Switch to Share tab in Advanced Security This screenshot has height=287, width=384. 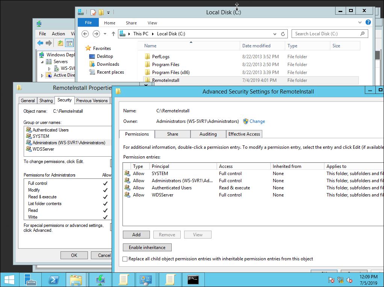(x=173, y=134)
